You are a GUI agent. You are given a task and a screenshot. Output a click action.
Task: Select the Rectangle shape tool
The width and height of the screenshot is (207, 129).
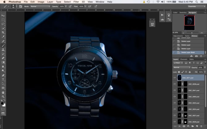click(3, 88)
